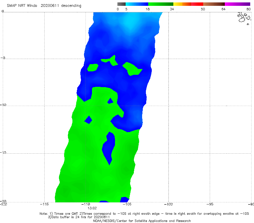This screenshot has height=223, width=254.
Task: Click the NOAA/NESDIS credit line
Action: 142,221
